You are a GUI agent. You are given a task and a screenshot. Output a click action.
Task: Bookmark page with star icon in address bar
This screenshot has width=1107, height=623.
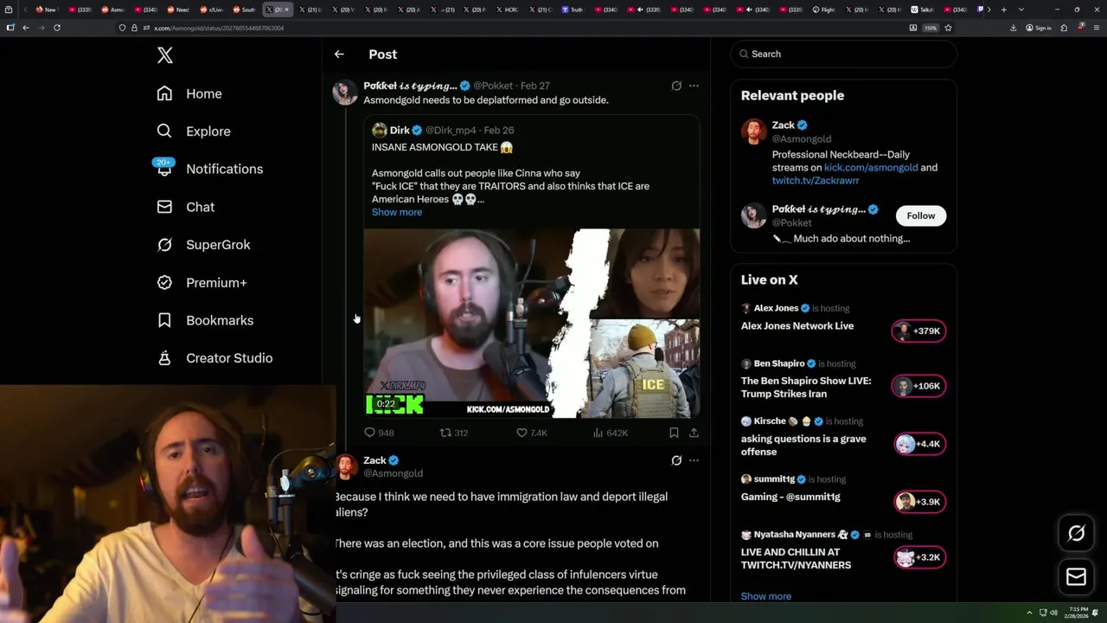click(948, 28)
